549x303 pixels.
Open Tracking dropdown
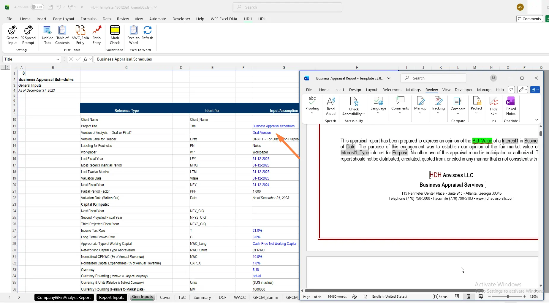(x=438, y=113)
